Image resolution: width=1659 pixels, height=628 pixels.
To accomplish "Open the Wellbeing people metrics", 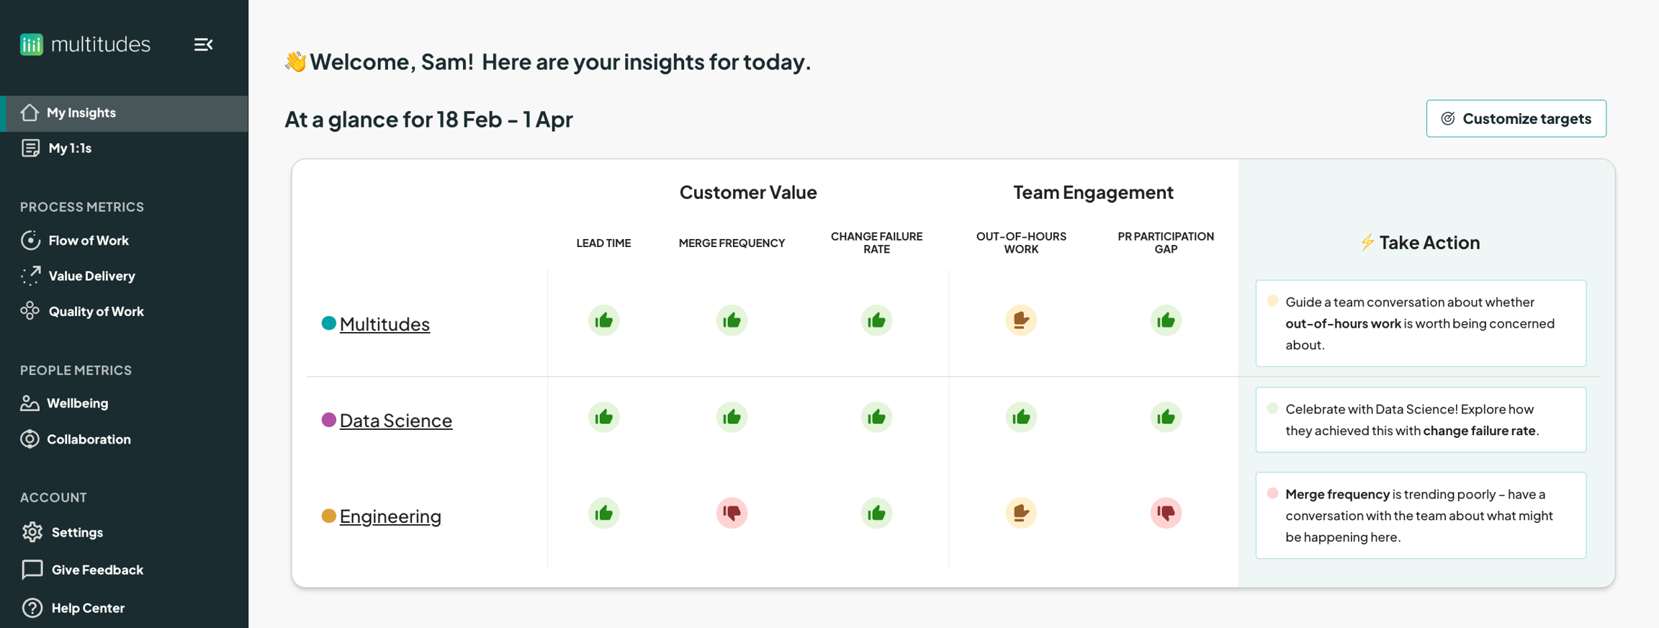I will 77,403.
